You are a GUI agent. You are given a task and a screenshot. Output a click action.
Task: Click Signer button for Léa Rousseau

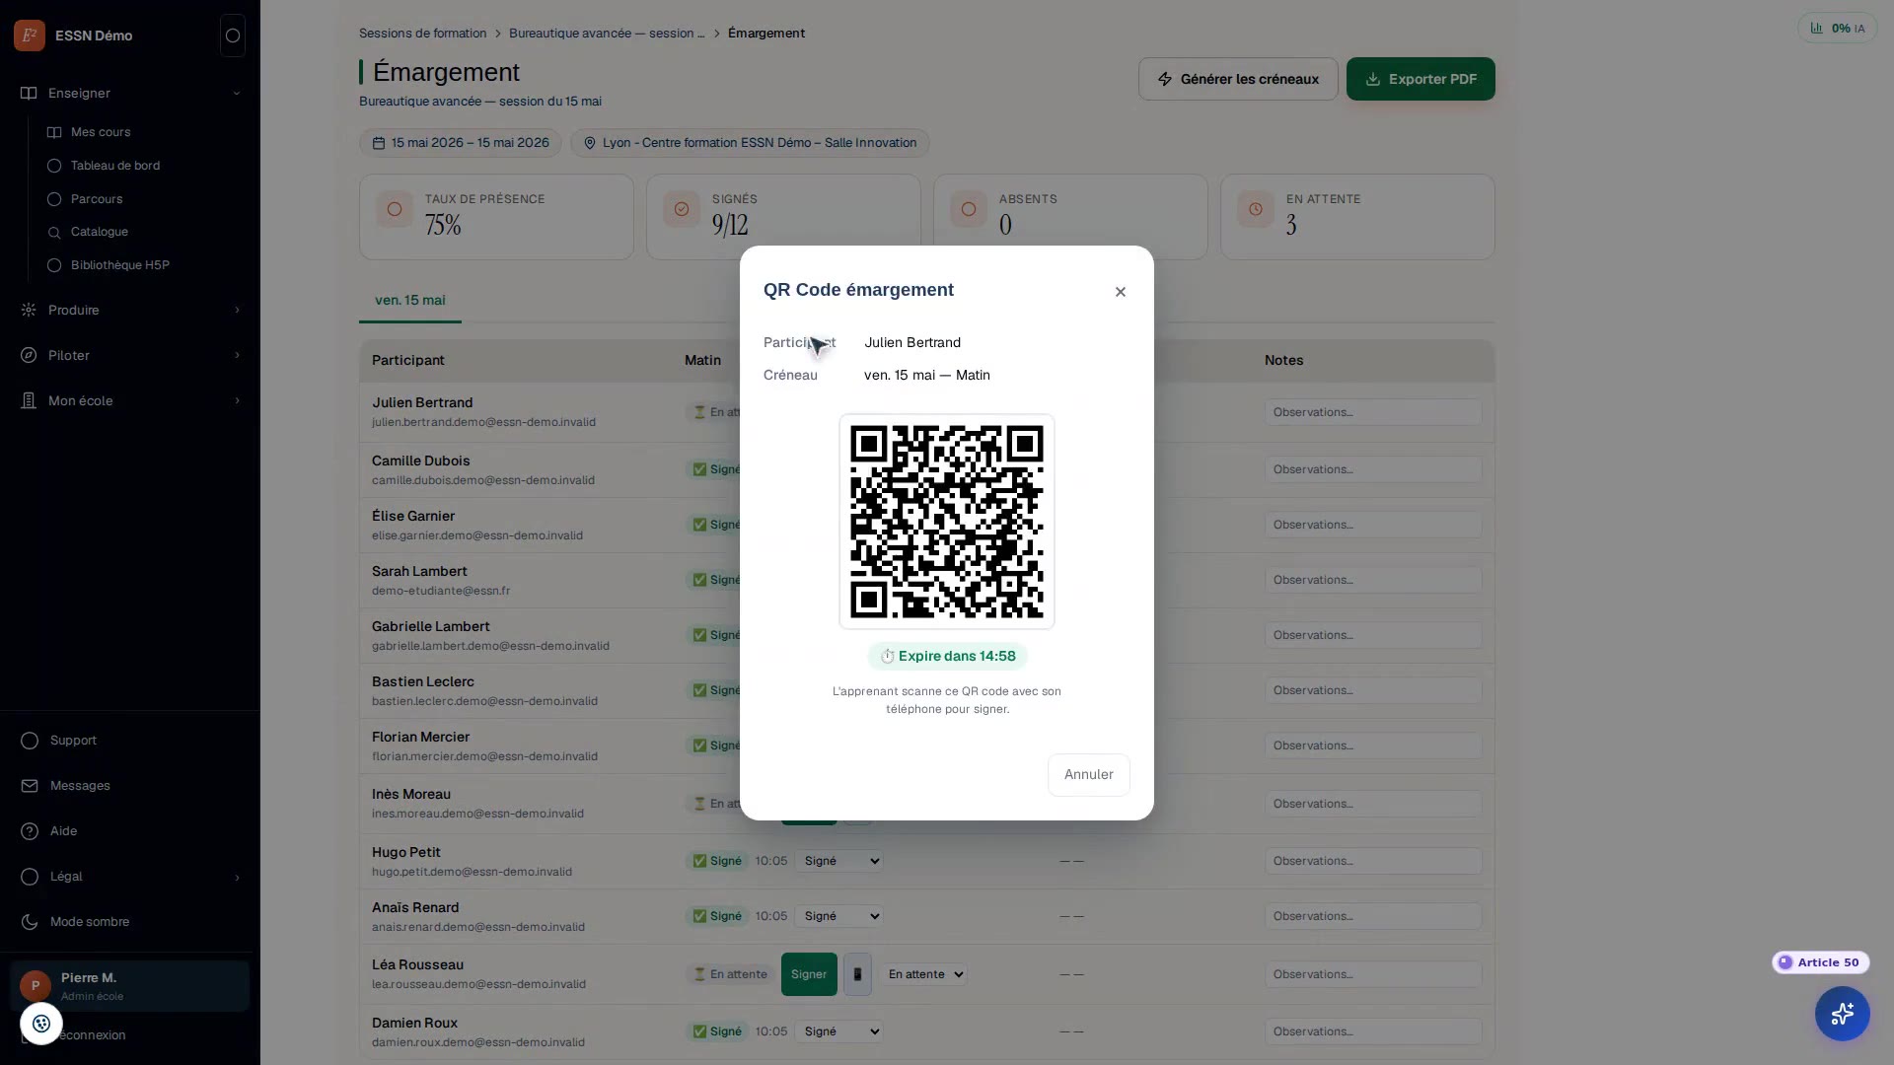click(x=809, y=974)
